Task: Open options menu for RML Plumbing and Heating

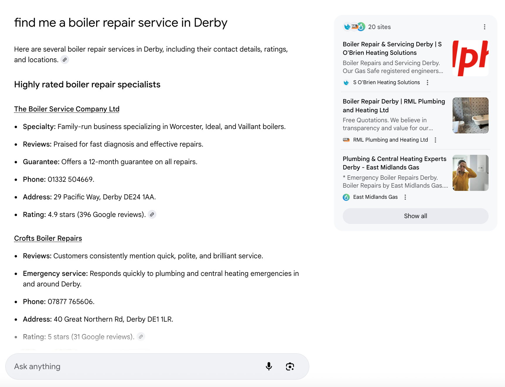Action: 436,140
